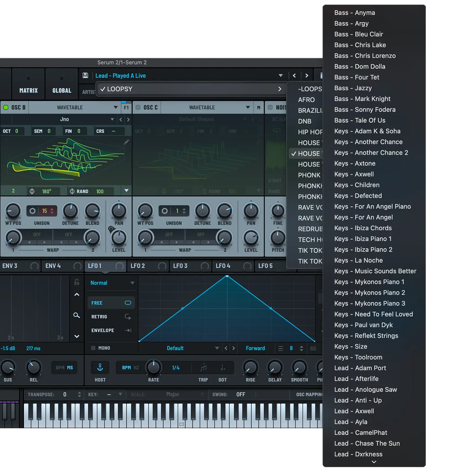Go to the next preset with right arrow
The width and height of the screenshot is (472, 472).
[307, 76]
